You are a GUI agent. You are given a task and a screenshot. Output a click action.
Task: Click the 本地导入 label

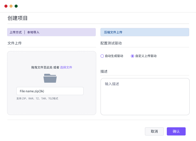point(33,32)
